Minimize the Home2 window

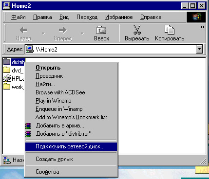[x=185, y=6]
